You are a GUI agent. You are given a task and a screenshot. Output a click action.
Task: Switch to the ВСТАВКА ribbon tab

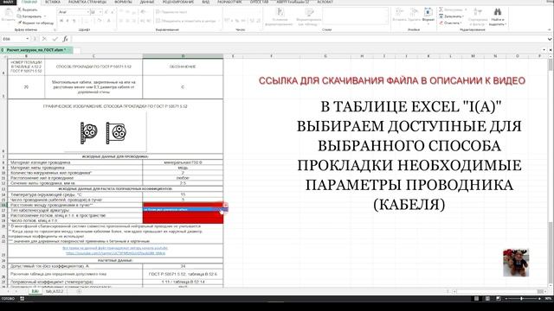click(x=53, y=2)
